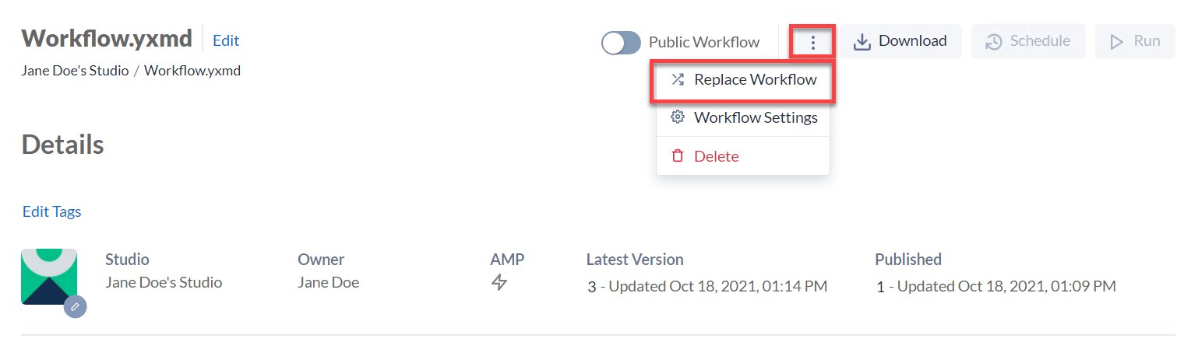Click the pencil icon on the studio avatar
1184x356 pixels.
click(x=75, y=306)
